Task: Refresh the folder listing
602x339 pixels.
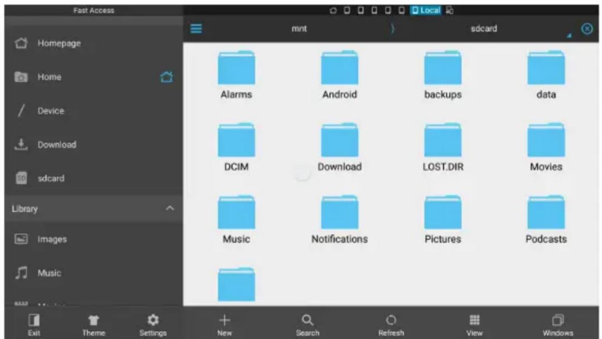Action: coord(391,325)
